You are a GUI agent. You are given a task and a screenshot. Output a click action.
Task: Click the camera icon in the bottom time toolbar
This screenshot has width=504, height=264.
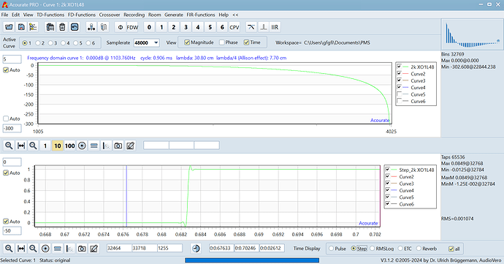(82, 249)
